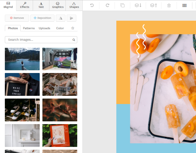Click the Delete trash icon
Image resolution: width=196 pixels, height=153 pixels.
click(169, 5)
